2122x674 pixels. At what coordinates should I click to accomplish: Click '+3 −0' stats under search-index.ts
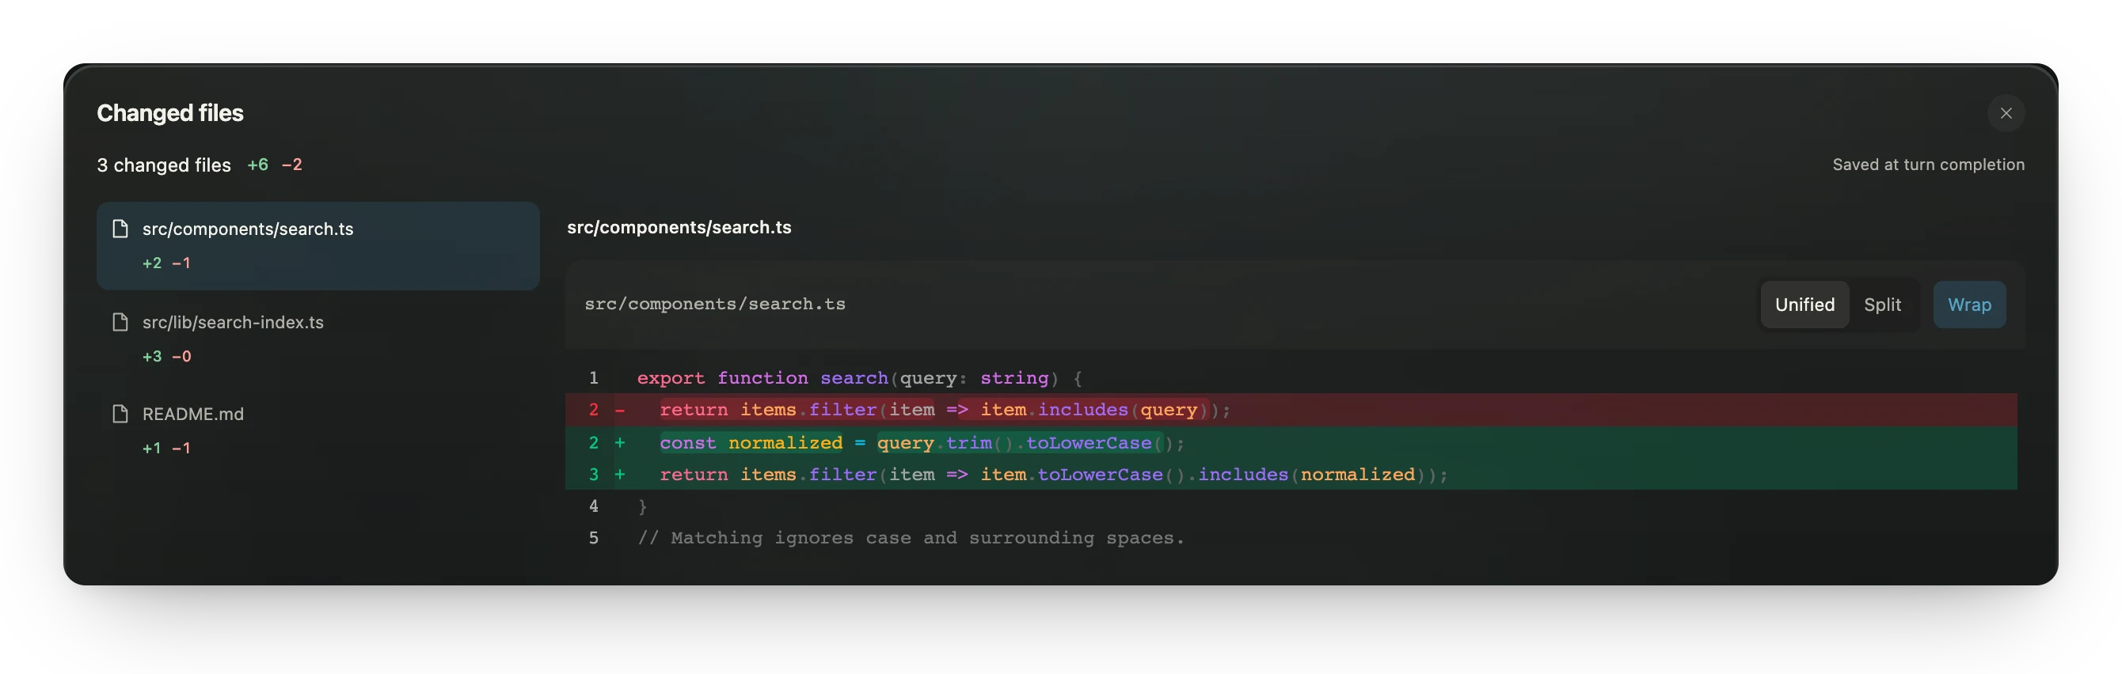coord(166,356)
